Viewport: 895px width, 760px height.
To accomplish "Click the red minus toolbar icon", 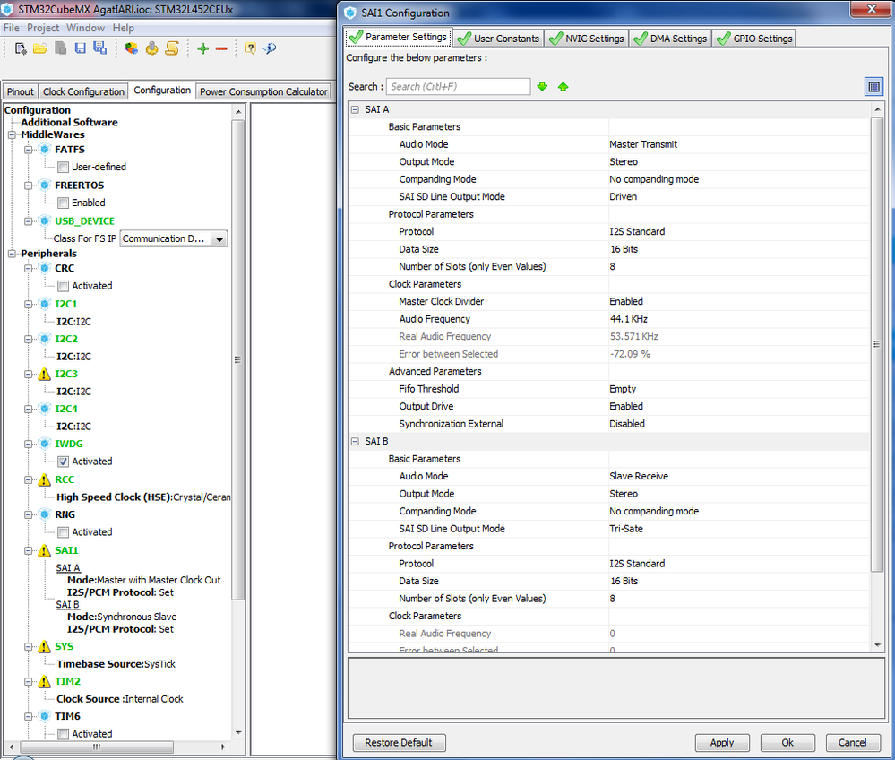I will (x=221, y=48).
